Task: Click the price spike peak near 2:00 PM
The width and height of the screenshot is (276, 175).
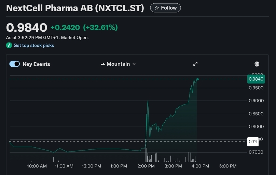Action: [x=148, y=101]
